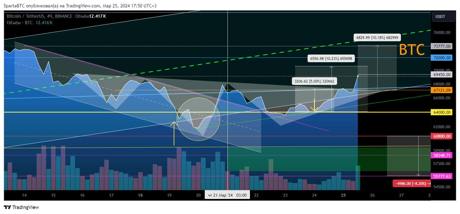Click the magenta 58348.71 price label

442,155
